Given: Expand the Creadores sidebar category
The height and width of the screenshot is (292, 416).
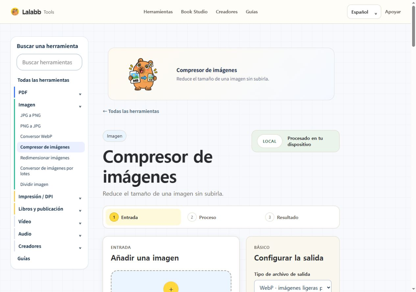Looking at the screenshot, I should pyautogui.click(x=49, y=246).
